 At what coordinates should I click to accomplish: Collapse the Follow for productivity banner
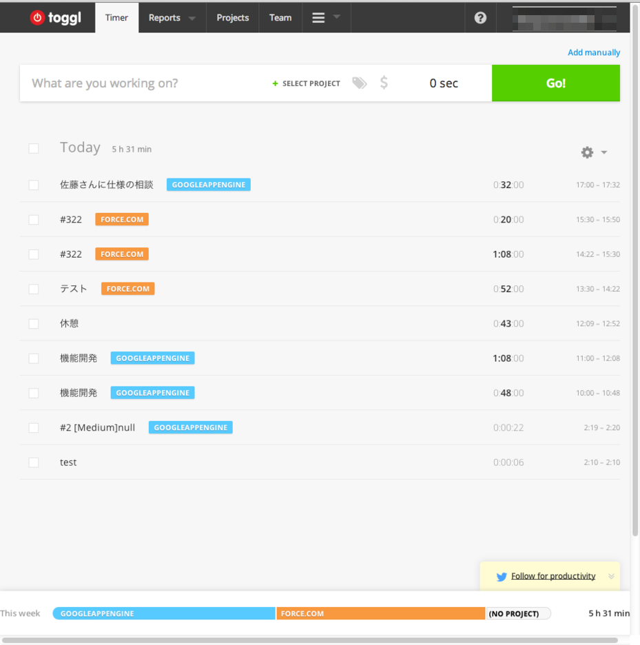pos(611,576)
